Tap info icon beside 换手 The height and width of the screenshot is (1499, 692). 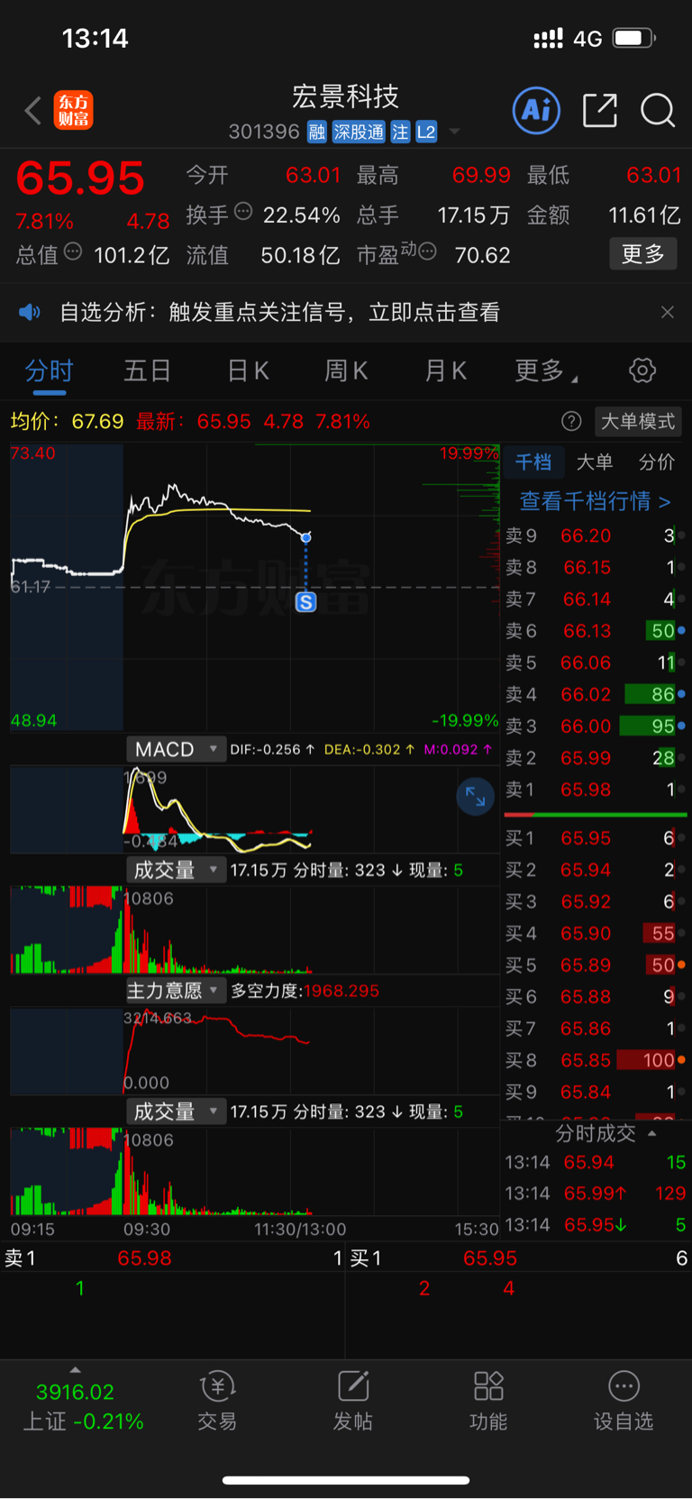point(243,212)
